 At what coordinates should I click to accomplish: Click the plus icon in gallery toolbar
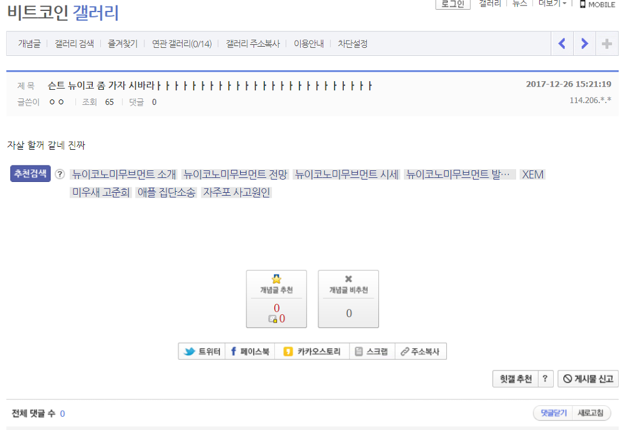[606, 44]
